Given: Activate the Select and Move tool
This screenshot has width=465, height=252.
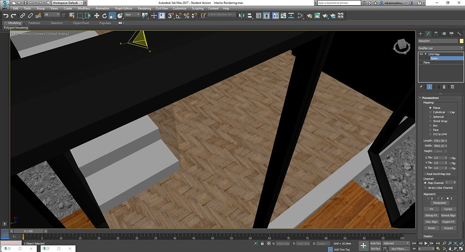Looking at the screenshot, I should click(x=97, y=16).
